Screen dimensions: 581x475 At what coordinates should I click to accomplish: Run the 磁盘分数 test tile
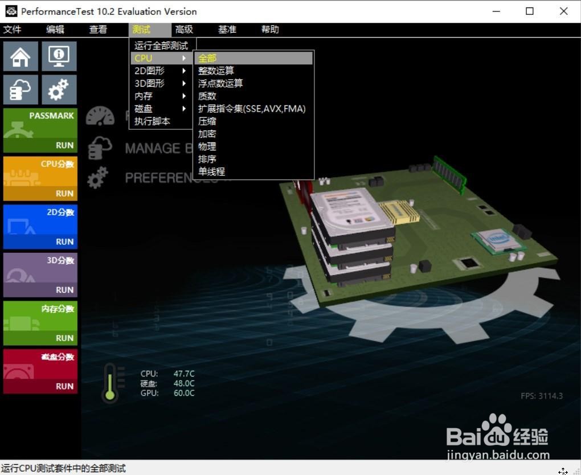coord(40,371)
